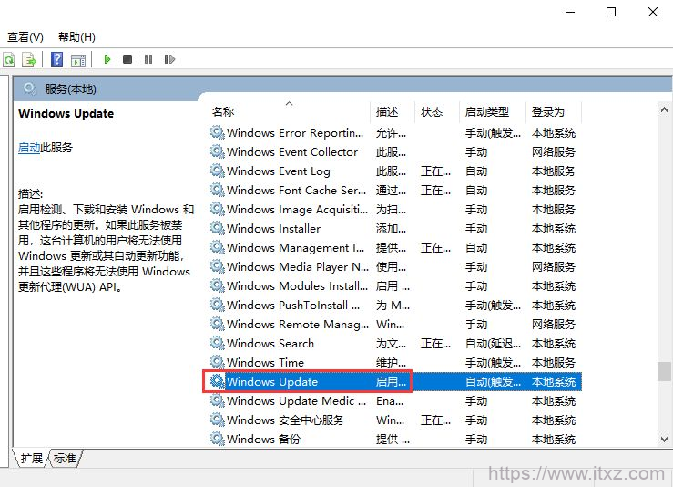This screenshot has width=673, height=487.
Task: Click the scrollbar up arrow
Action: tap(664, 110)
